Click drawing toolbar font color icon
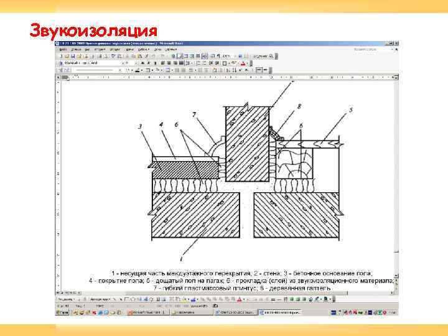 (x=240, y=299)
